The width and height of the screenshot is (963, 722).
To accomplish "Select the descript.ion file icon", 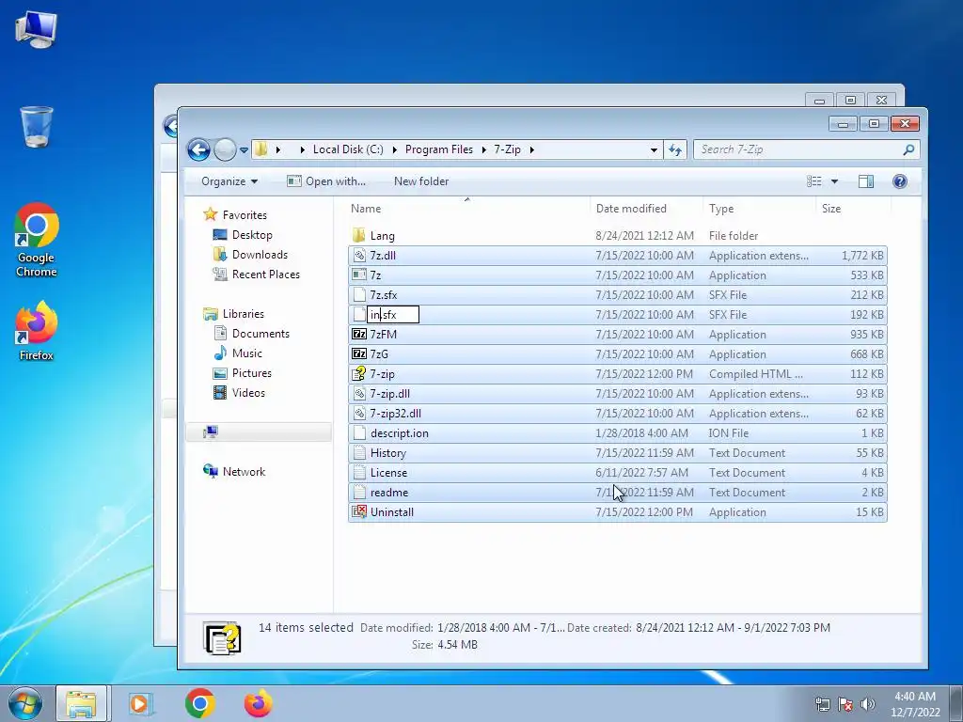I will pyautogui.click(x=359, y=432).
